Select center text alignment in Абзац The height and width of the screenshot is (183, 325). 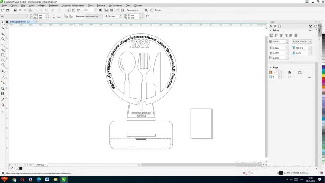point(281,36)
